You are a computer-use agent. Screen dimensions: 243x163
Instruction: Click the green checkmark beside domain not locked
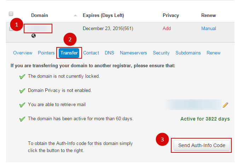(x=22, y=76)
